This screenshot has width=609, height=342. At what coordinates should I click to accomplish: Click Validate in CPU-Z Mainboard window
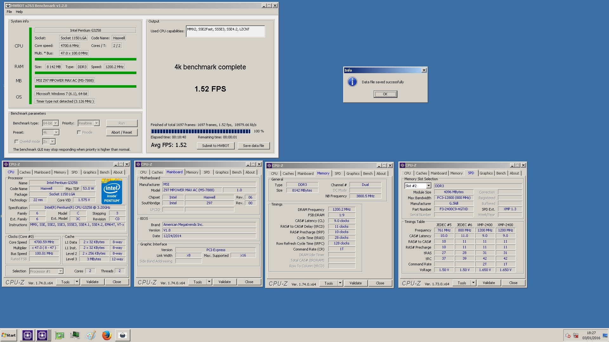click(225, 282)
